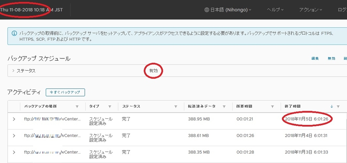
Task: Click スケジュール設定済み type in 388.35 MB row
Action: click(101, 155)
